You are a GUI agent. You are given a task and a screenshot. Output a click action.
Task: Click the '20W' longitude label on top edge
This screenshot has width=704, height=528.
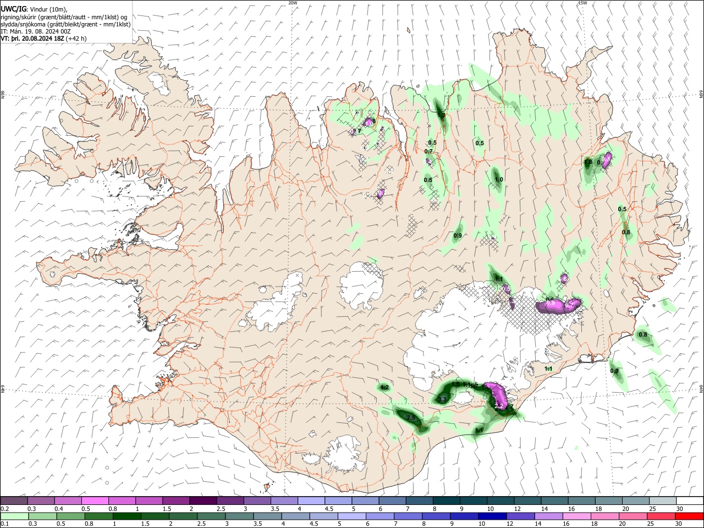293,3
